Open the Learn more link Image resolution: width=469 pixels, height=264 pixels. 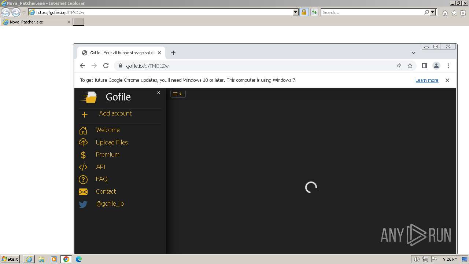tap(427, 80)
